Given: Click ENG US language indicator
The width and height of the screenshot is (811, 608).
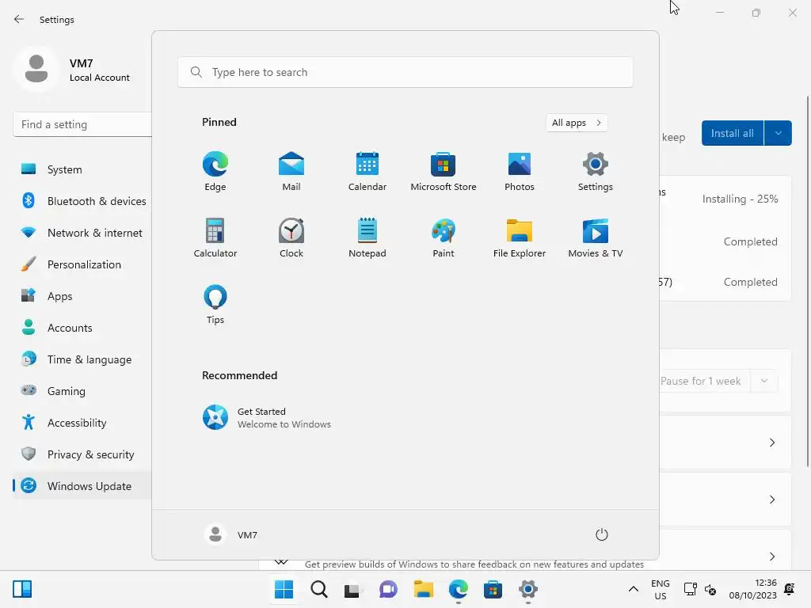Looking at the screenshot, I should 661,589.
